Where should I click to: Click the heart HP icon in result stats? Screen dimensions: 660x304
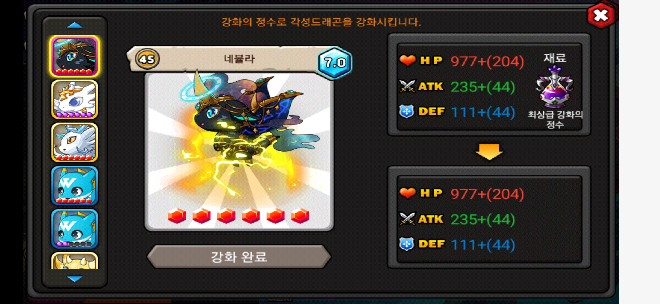click(x=408, y=193)
